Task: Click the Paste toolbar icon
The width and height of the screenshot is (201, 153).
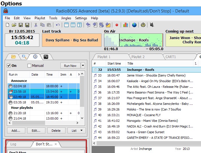Action: (x=49, y=25)
